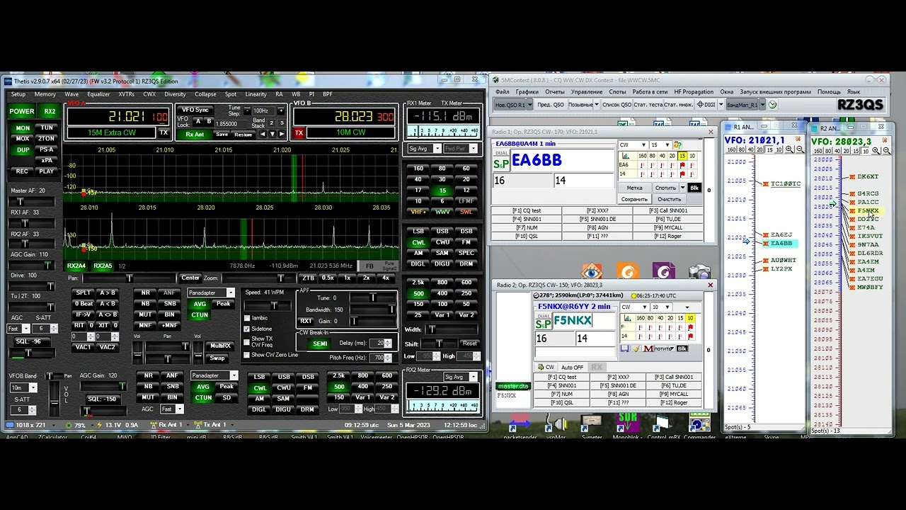Click the band stack down arrow icon
This screenshot has width=906, height=510.
pos(272,134)
